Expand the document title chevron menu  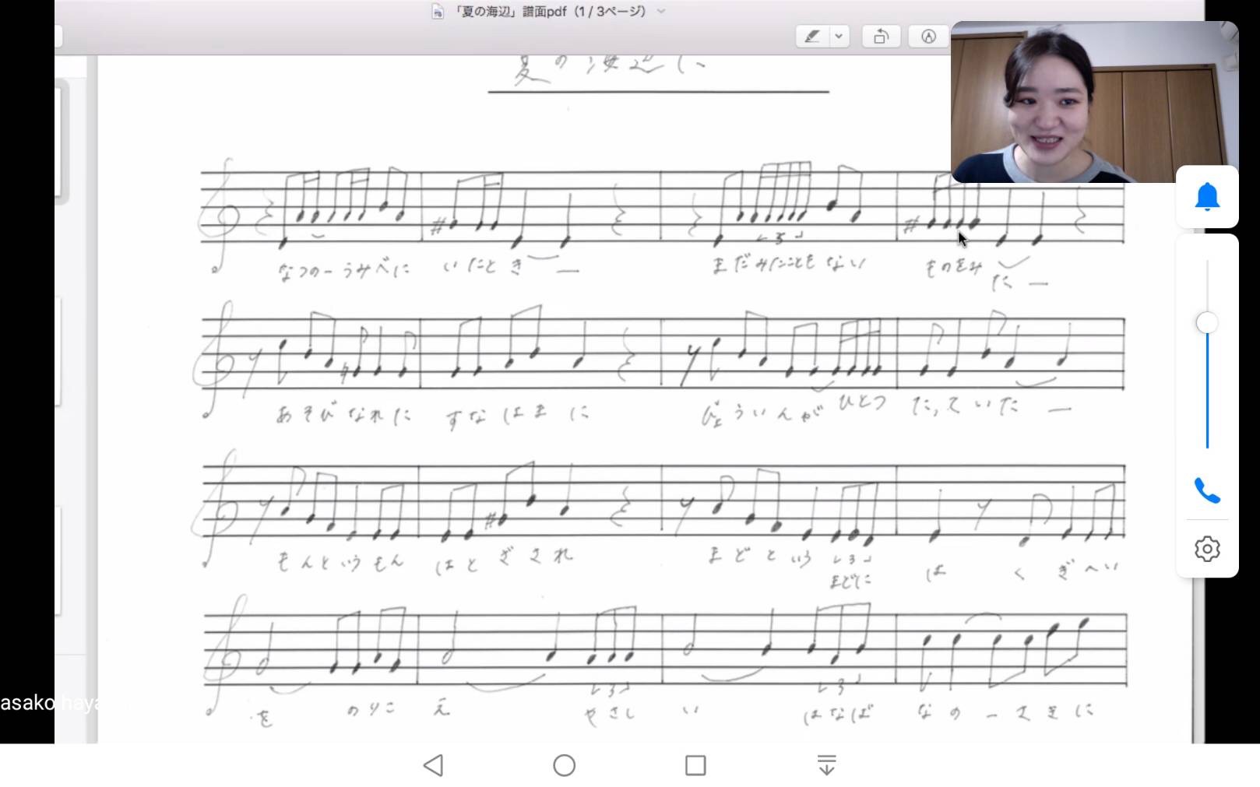pos(661,12)
